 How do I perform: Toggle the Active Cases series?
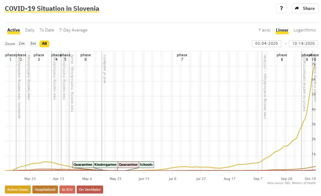18,189
